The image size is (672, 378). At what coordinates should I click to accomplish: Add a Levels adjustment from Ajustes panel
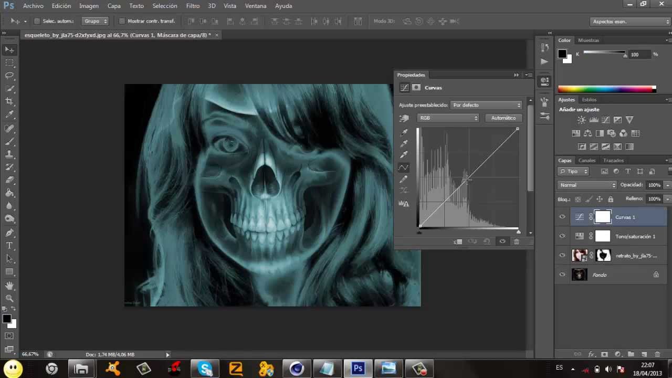point(594,120)
